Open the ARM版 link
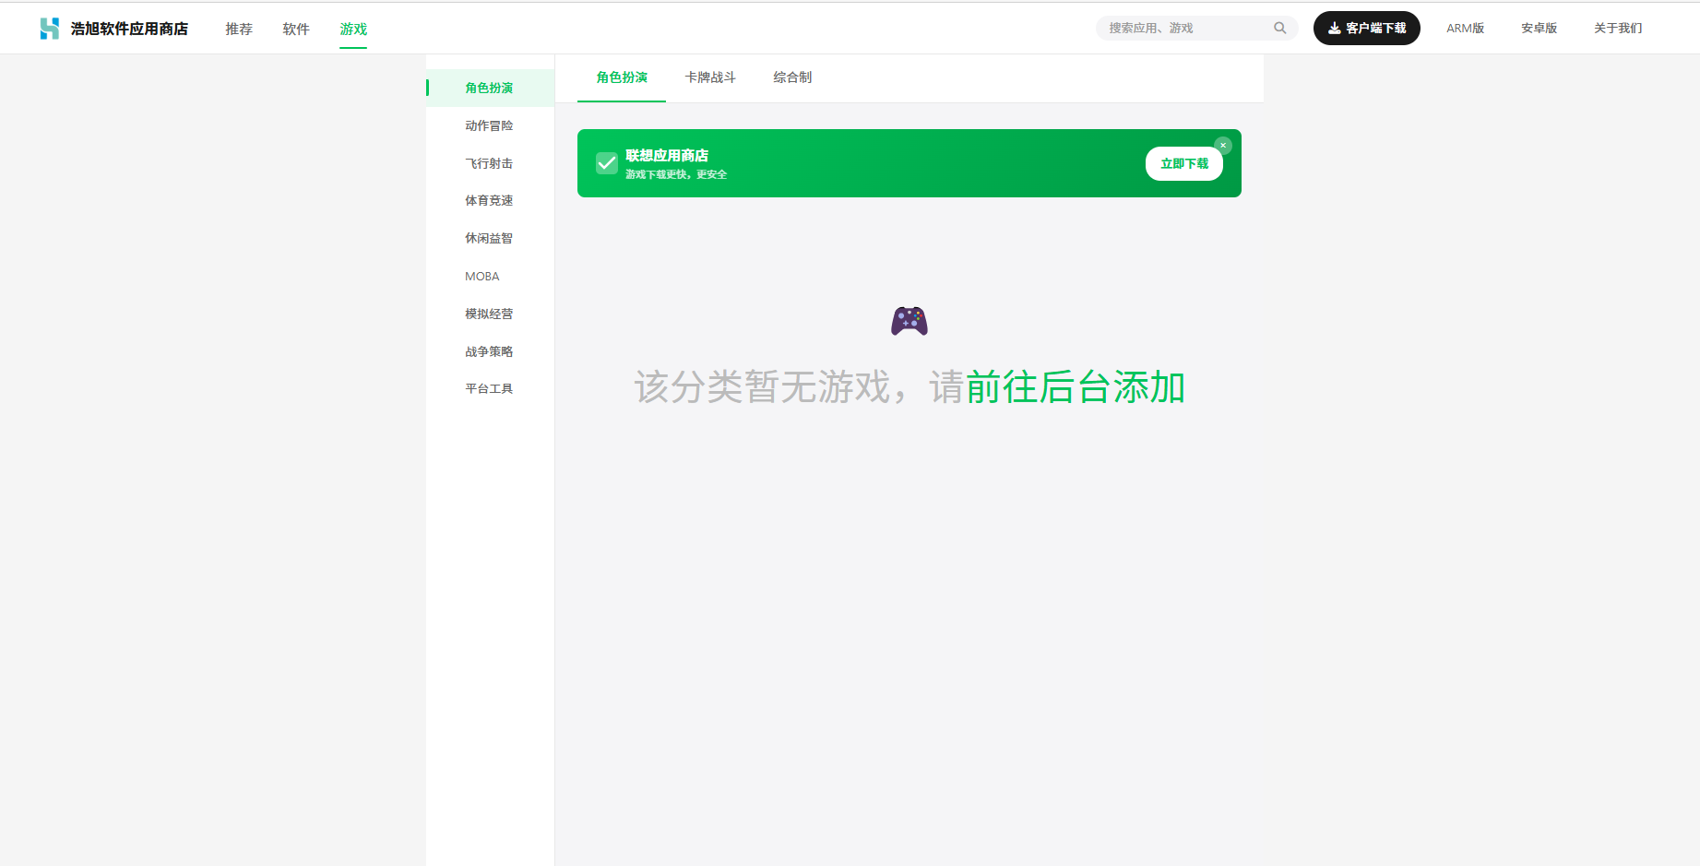The image size is (1700, 866). click(1465, 28)
